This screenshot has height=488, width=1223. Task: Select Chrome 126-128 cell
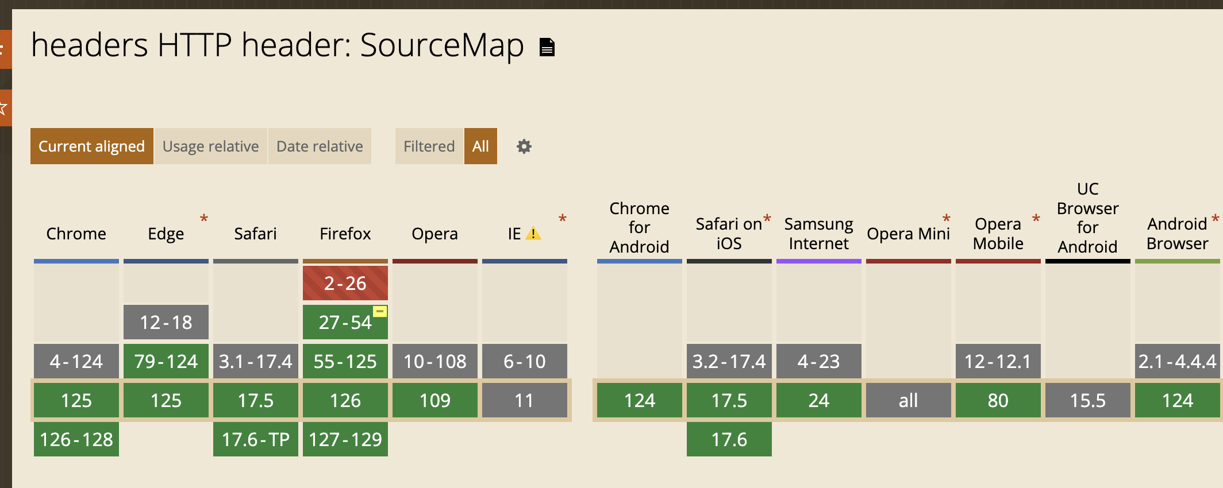pyautogui.click(x=76, y=439)
